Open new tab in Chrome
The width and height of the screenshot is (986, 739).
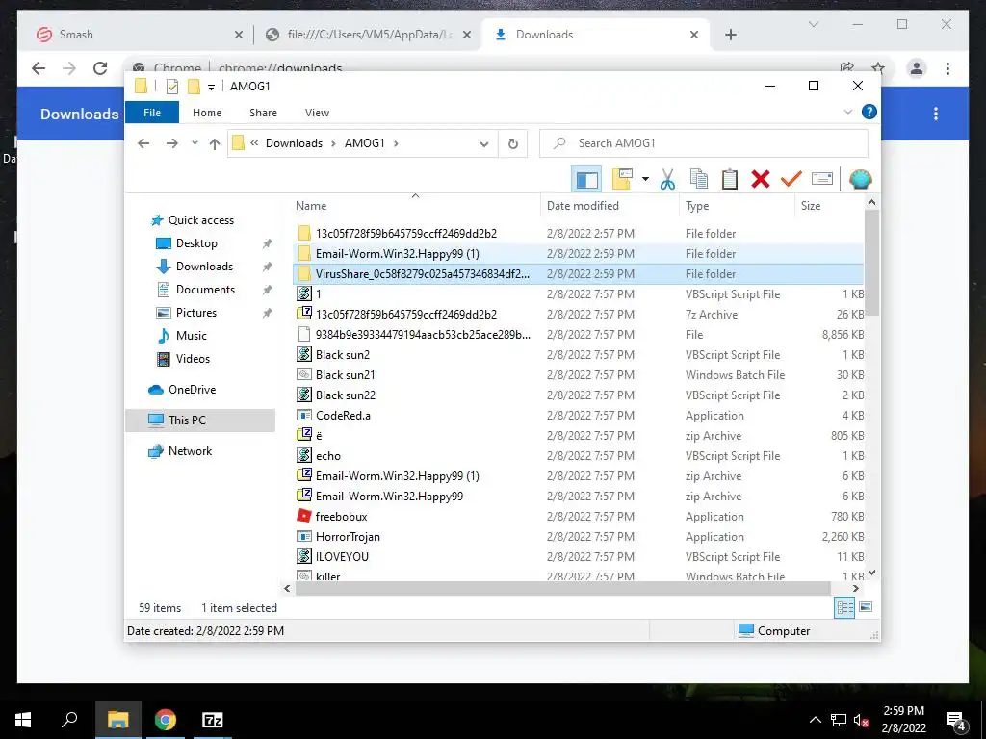click(731, 35)
